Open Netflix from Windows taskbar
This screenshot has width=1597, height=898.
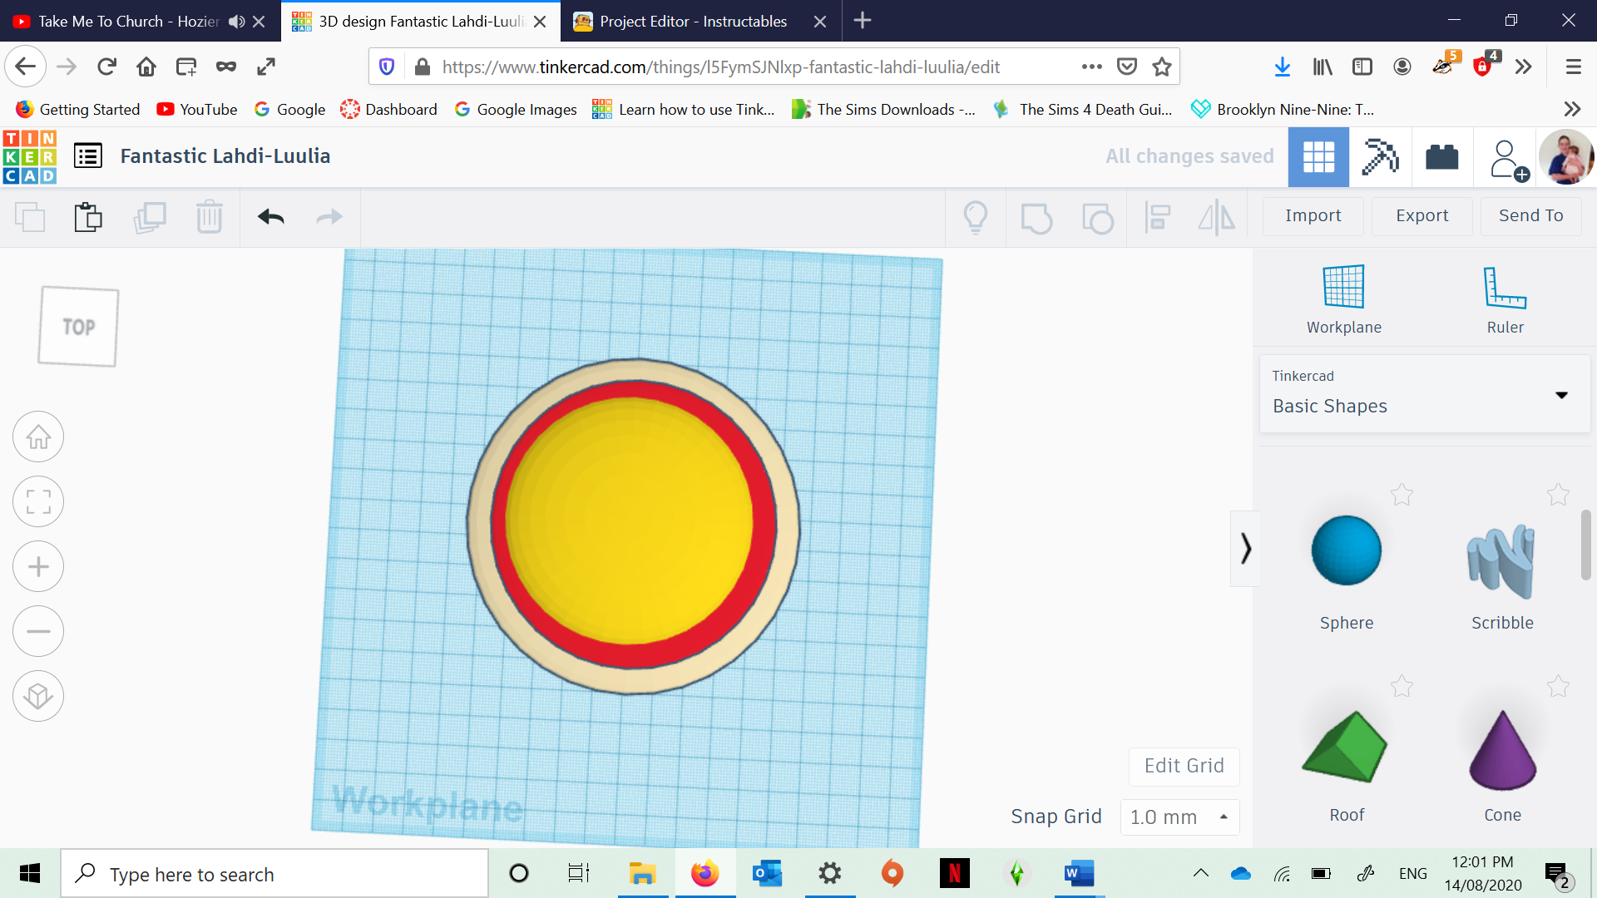tap(954, 873)
